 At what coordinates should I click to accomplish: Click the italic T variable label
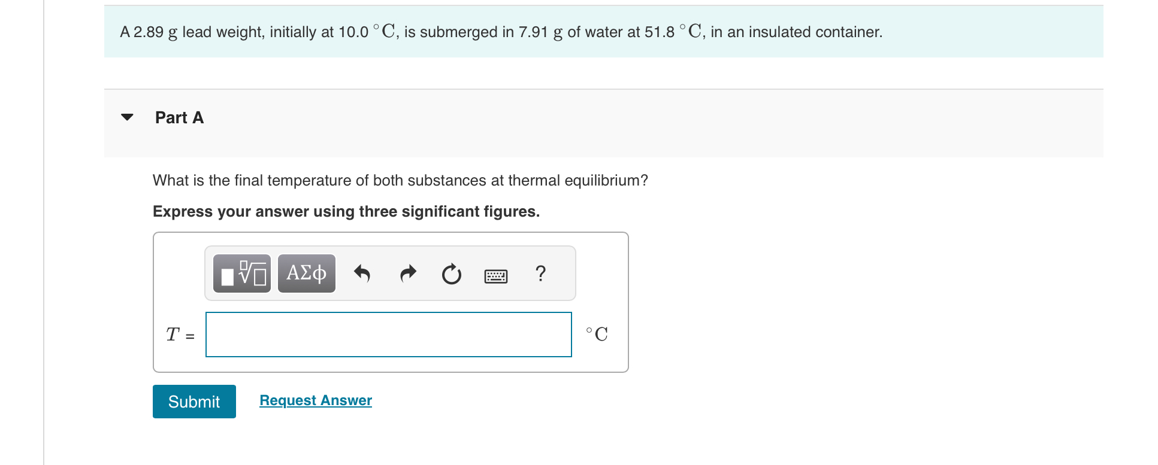(173, 334)
